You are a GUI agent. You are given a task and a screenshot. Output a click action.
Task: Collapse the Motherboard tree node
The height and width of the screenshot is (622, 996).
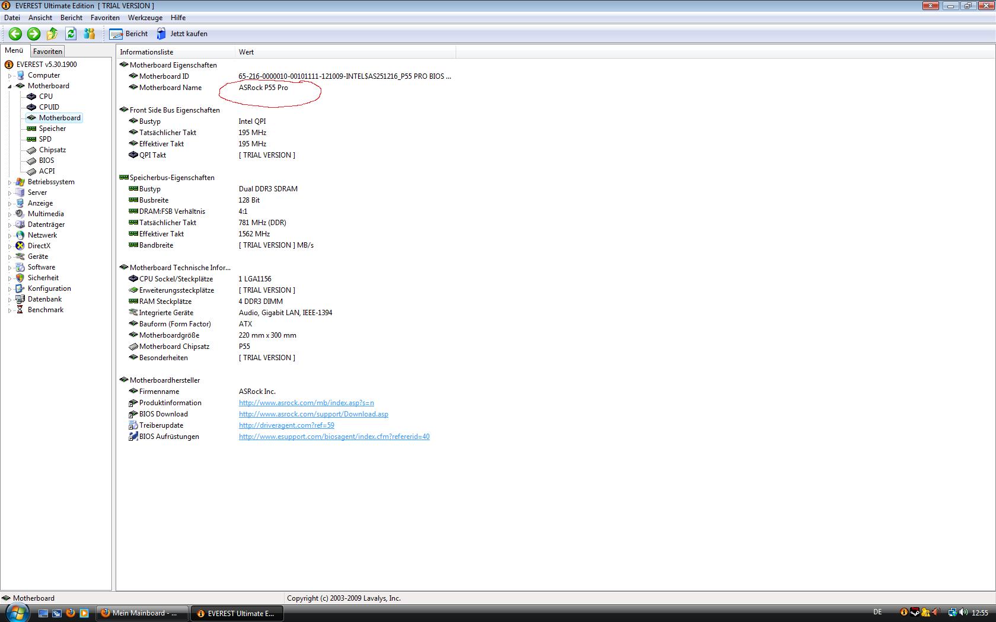coord(9,86)
